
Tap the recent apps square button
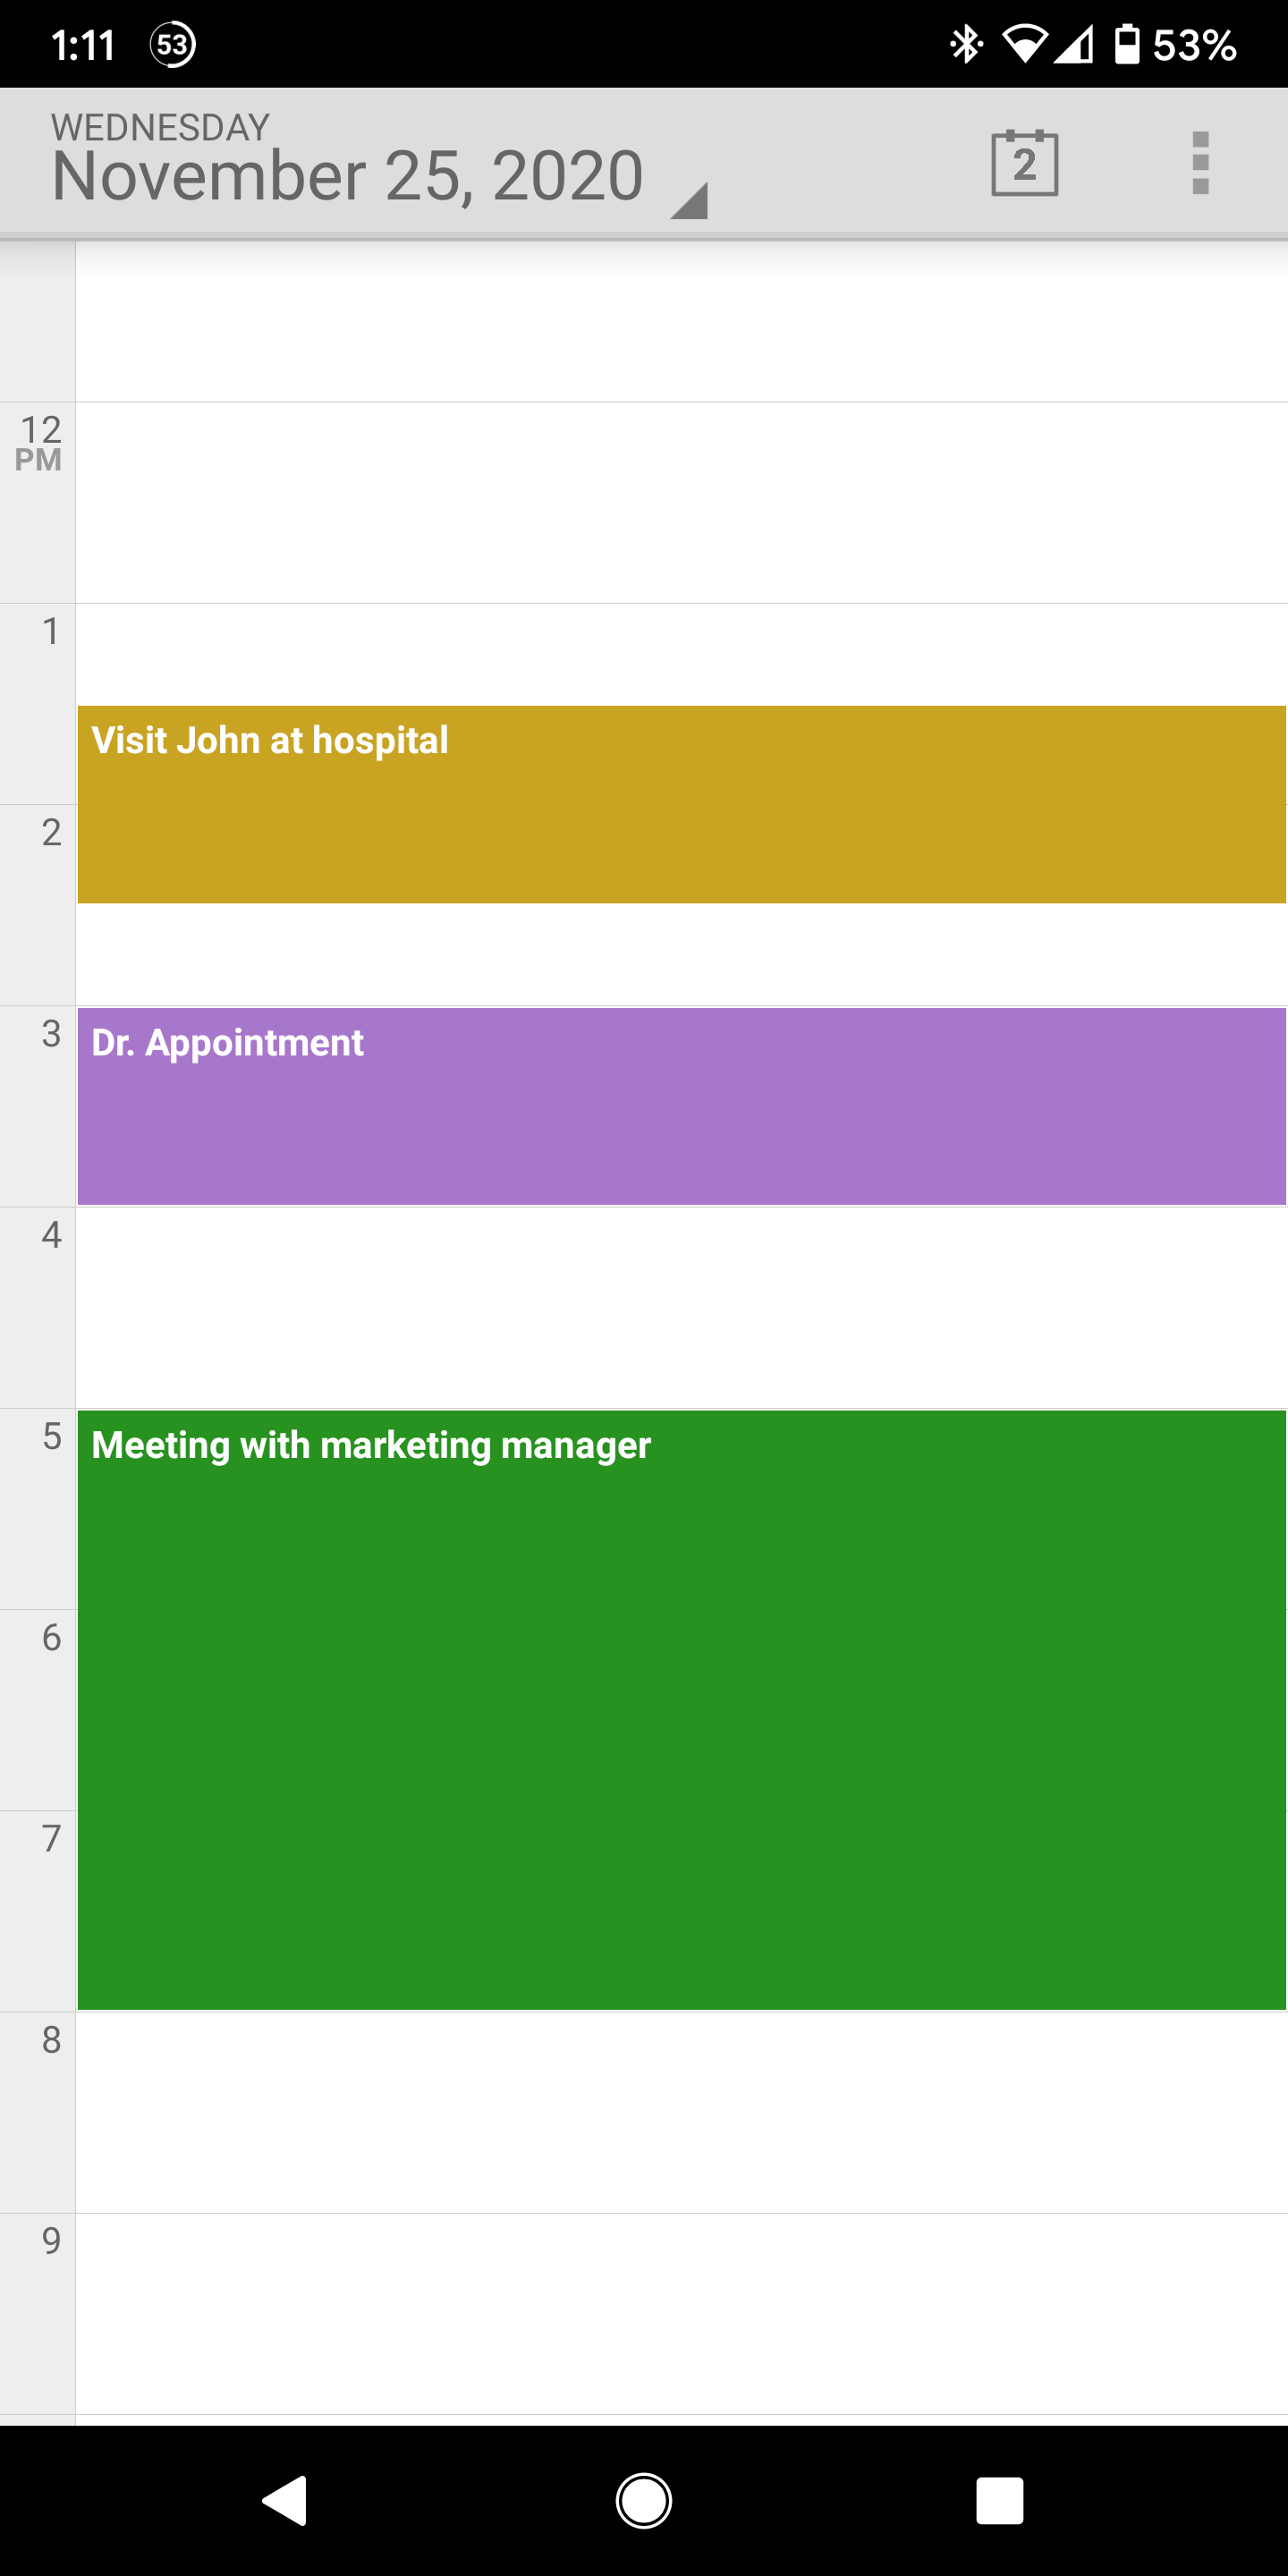click(999, 2501)
